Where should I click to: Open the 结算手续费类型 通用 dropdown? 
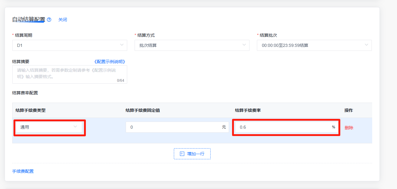click(x=49, y=127)
